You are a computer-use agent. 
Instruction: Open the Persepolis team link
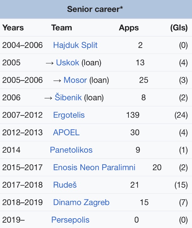pyautogui.click(x=70, y=220)
